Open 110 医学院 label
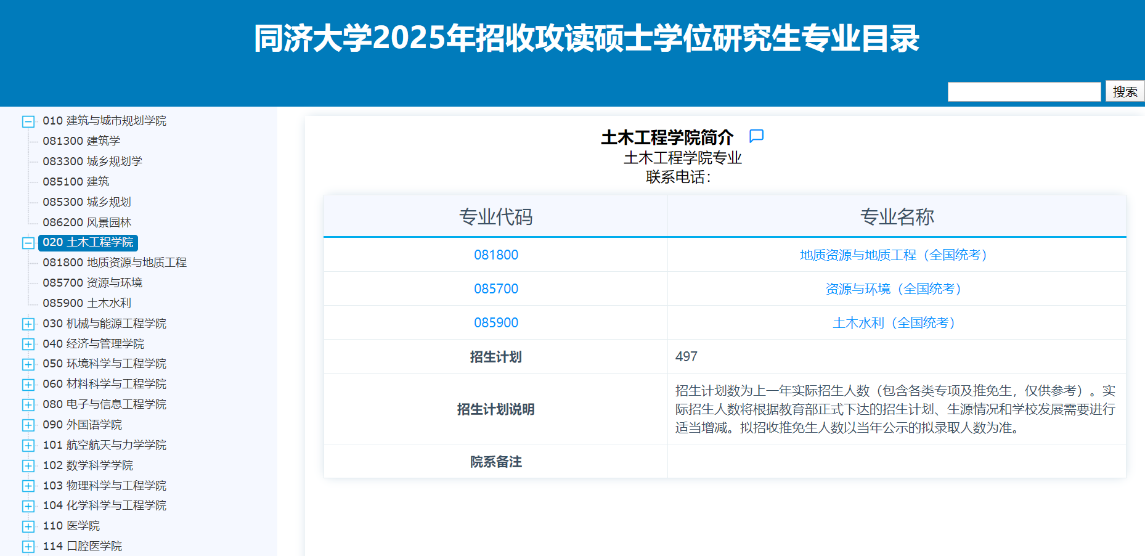Image resolution: width=1145 pixels, height=556 pixels. tap(71, 526)
